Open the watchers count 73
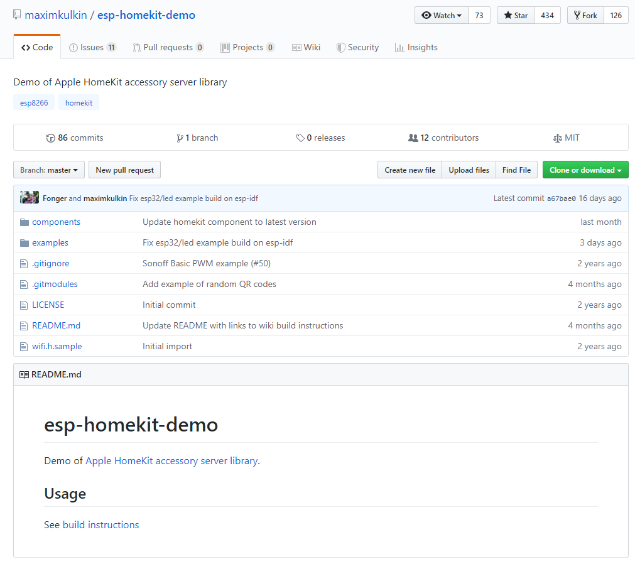This screenshot has width=635, height=564. click(x=479, y=15)
